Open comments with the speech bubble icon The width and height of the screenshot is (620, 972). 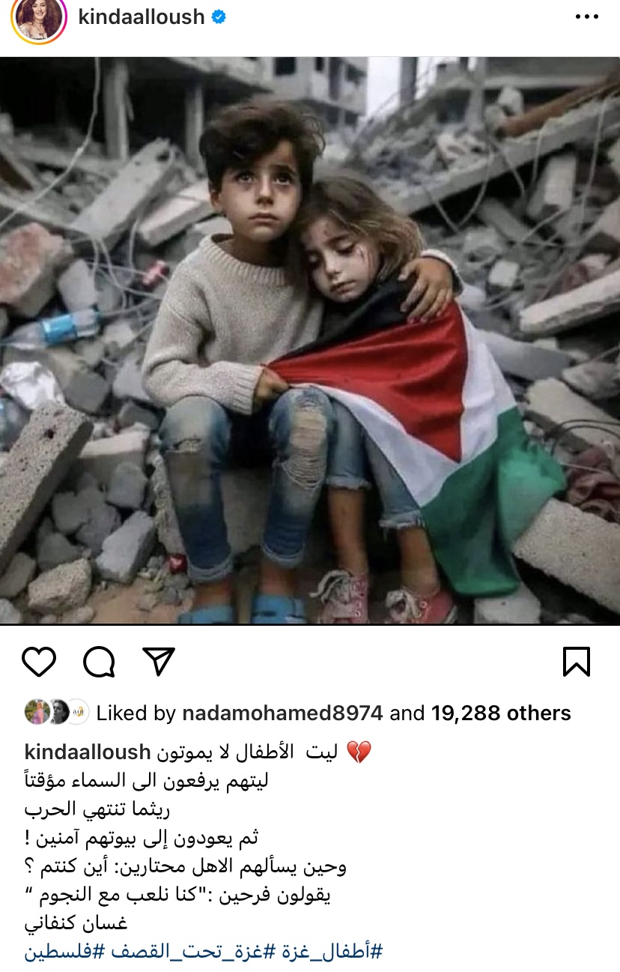pyautogui.click(x=99, y=662)
